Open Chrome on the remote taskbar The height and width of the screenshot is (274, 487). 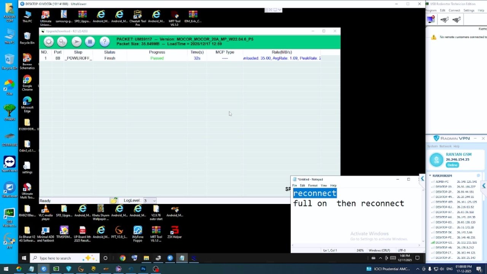[123, 258]
